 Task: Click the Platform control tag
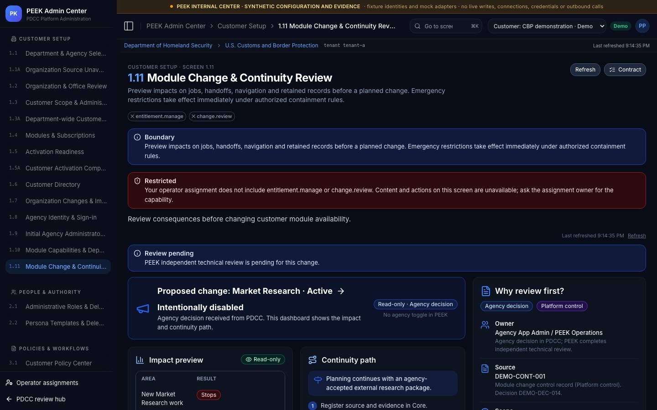[x=562, y=306]
